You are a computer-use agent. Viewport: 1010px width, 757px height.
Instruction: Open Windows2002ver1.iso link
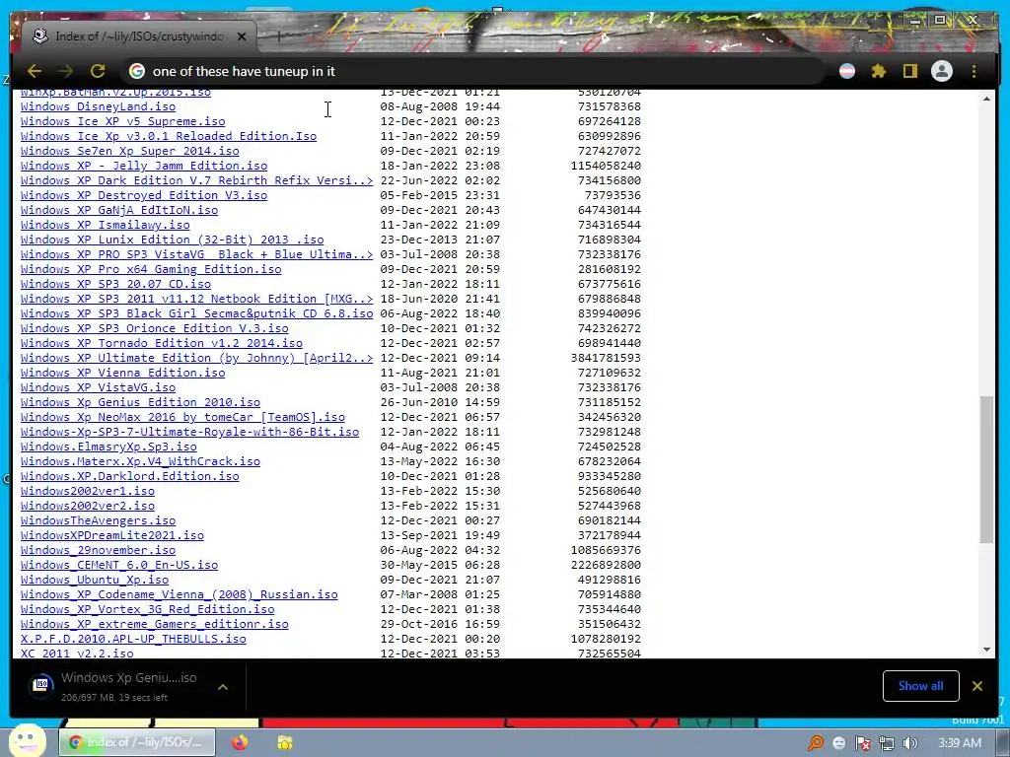(88, 492)
